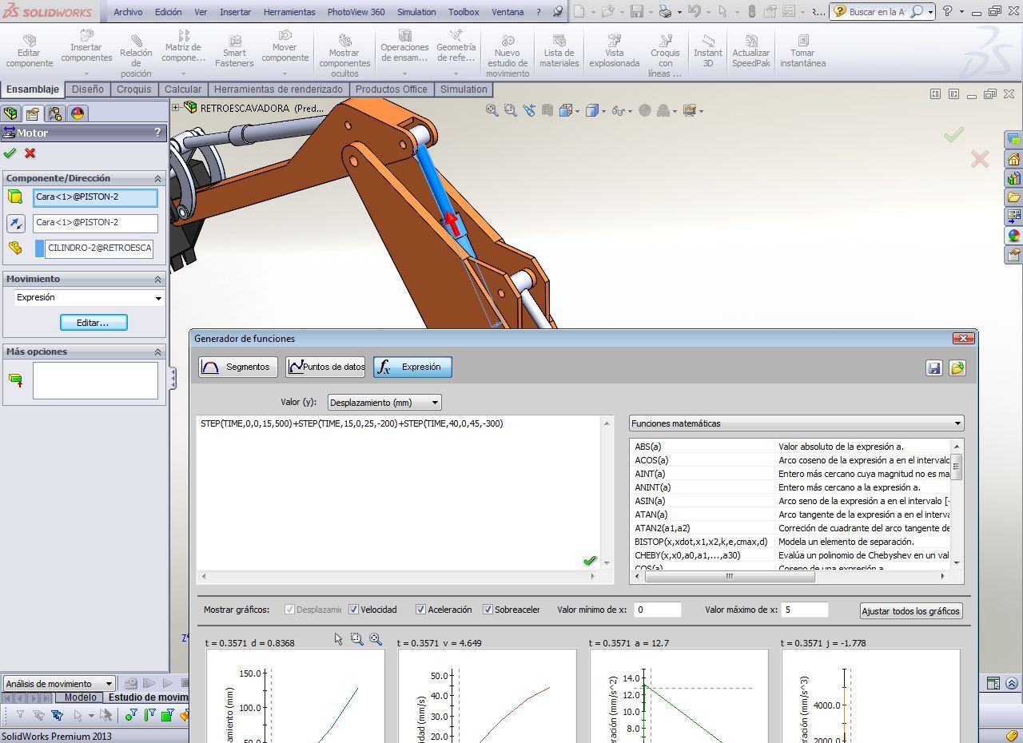
Task: Click Actualizar SpeedPak tool
Action: [x=751, y=52]
